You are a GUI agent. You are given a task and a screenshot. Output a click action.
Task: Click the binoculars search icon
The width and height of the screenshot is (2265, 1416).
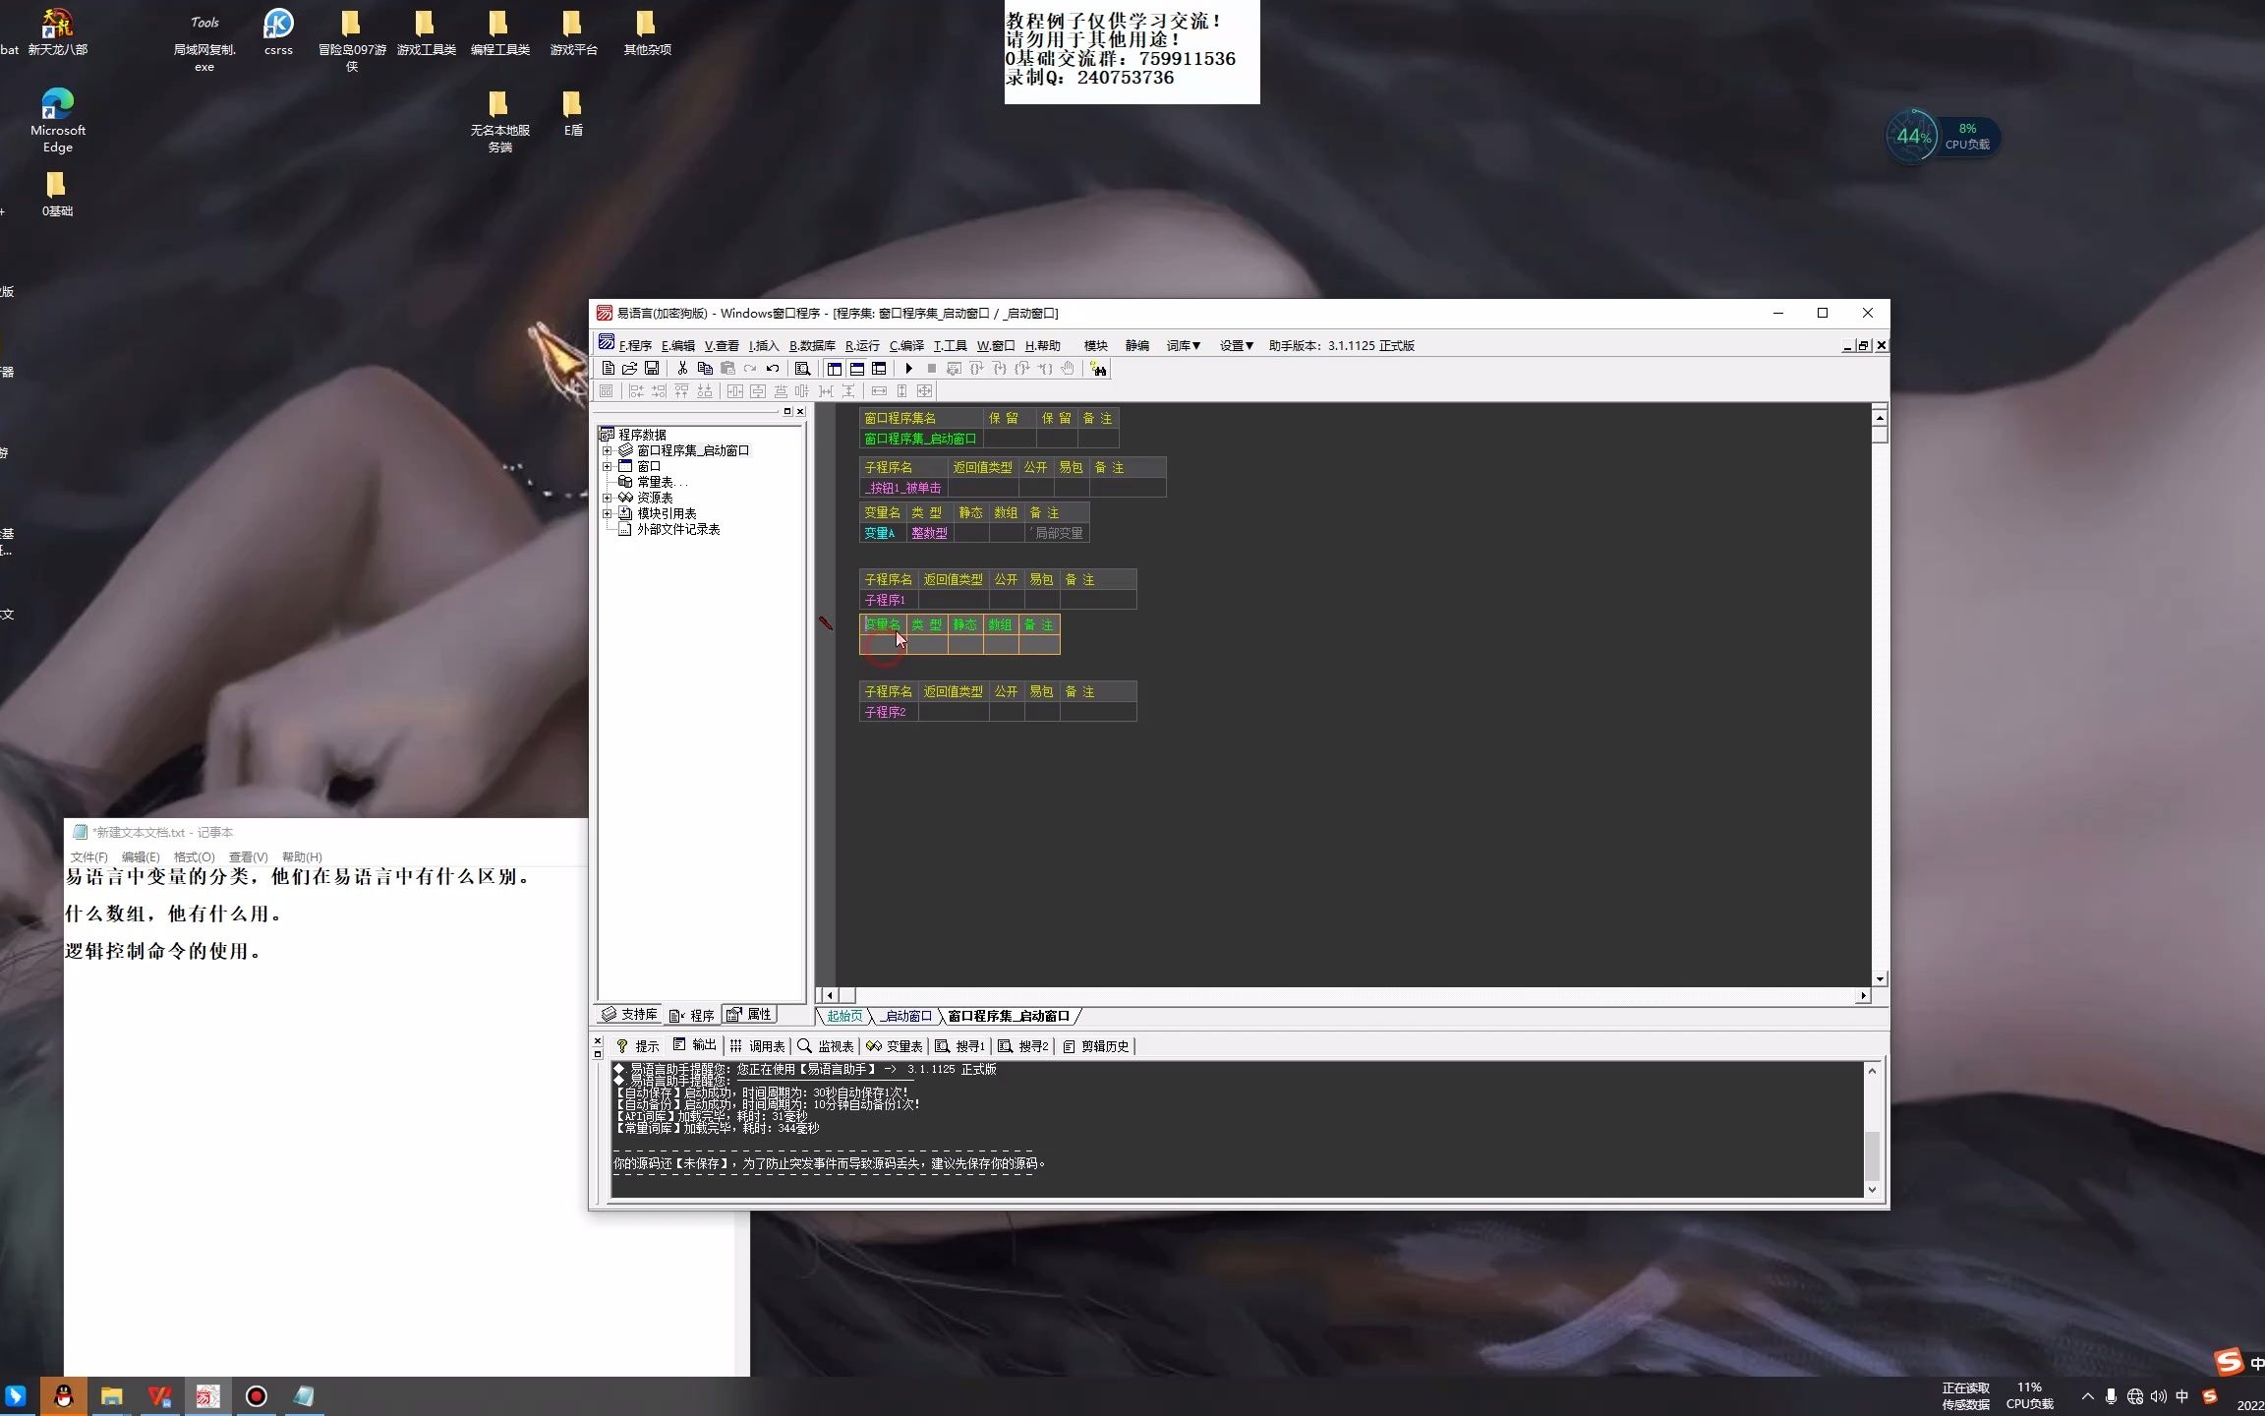click(x=1098, y=369)
